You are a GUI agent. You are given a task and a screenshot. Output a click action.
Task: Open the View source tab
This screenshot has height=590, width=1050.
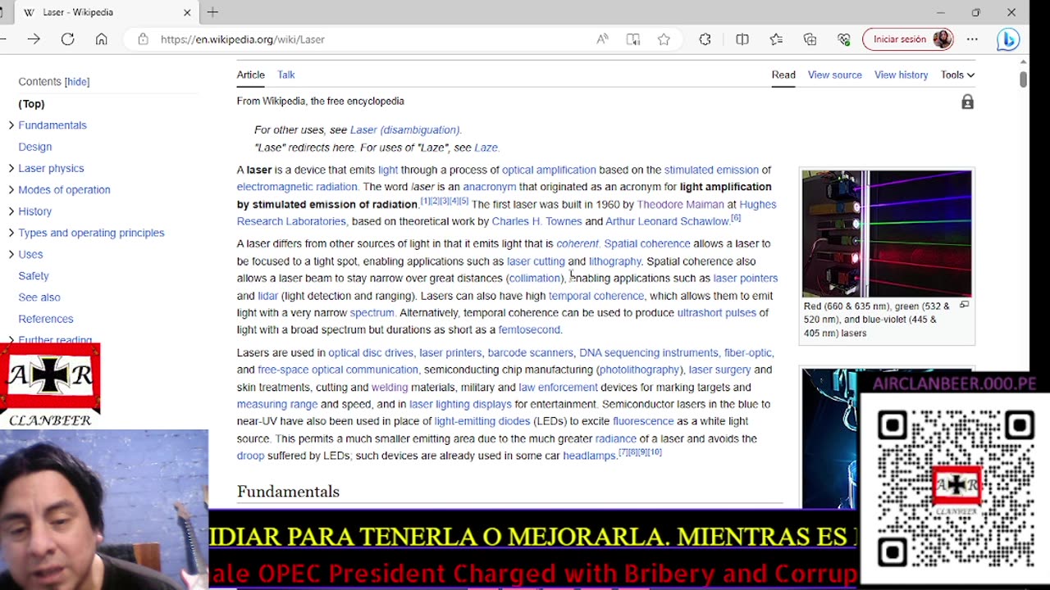point(834,75)
